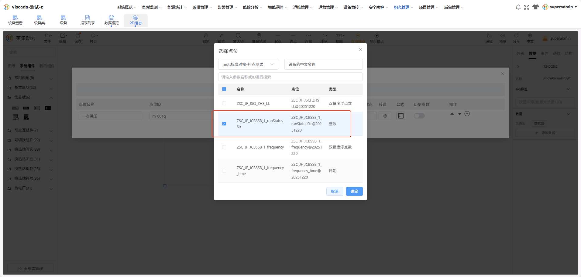Close the 选择点位 dialog
Viewport: 581px width, 277px height.
(x=360, y=49)
